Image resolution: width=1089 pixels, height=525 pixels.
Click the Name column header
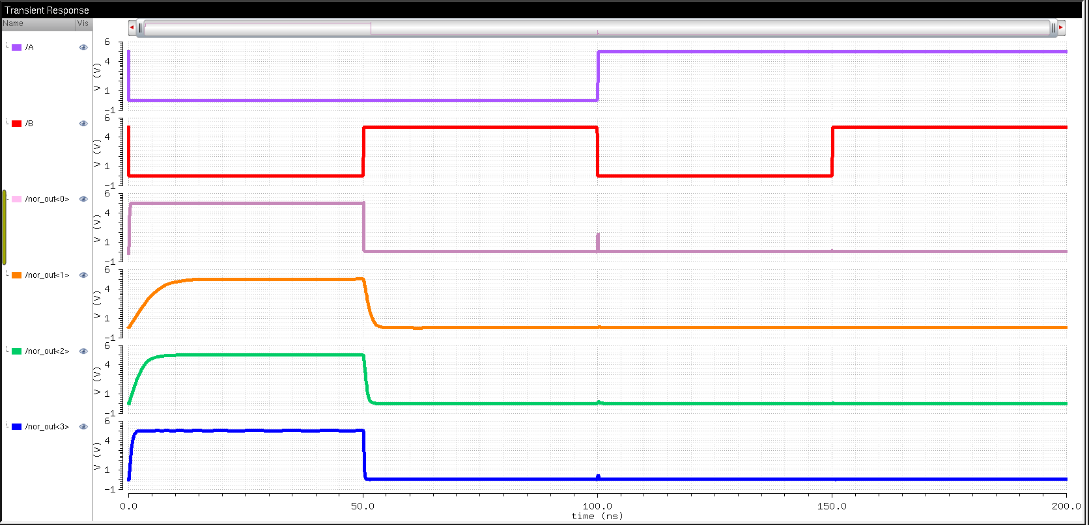(x=38, y=24)
